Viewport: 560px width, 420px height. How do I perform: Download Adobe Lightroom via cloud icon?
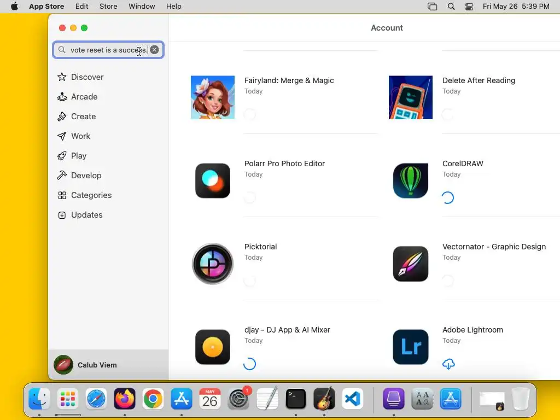[448, 364]
